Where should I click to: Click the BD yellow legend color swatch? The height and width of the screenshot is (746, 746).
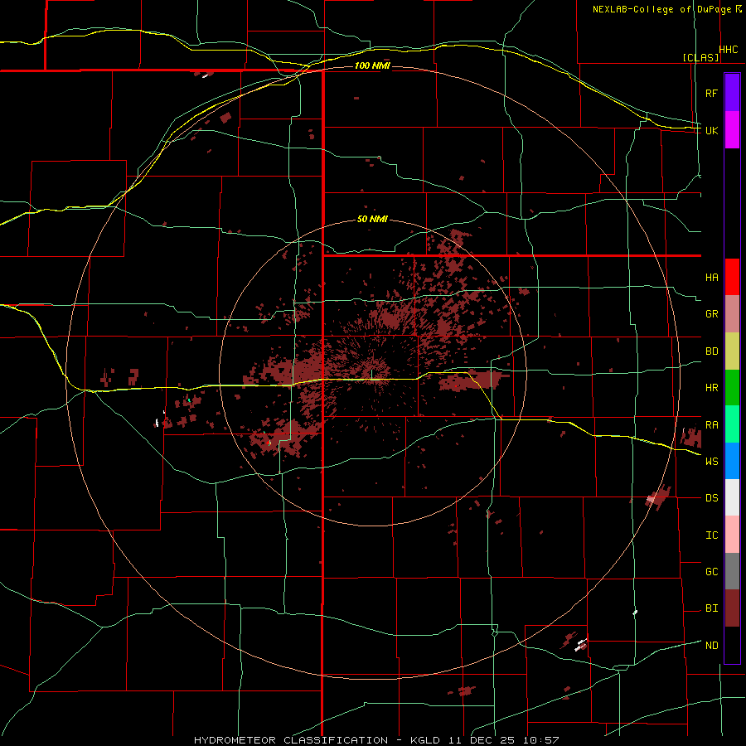[x=732, y=351]
